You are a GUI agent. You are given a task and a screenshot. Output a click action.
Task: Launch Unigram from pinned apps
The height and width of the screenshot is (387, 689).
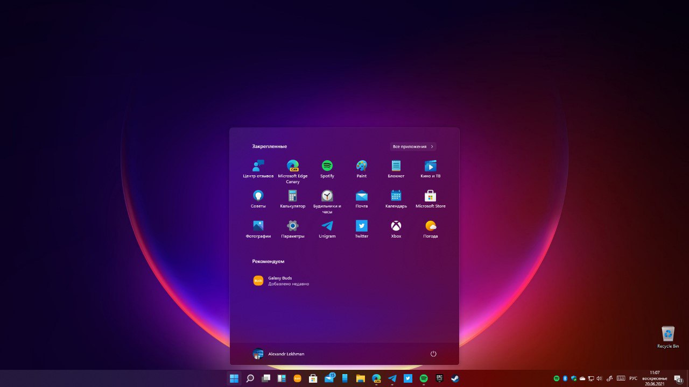pyautogui.click(x=327, y=229)
